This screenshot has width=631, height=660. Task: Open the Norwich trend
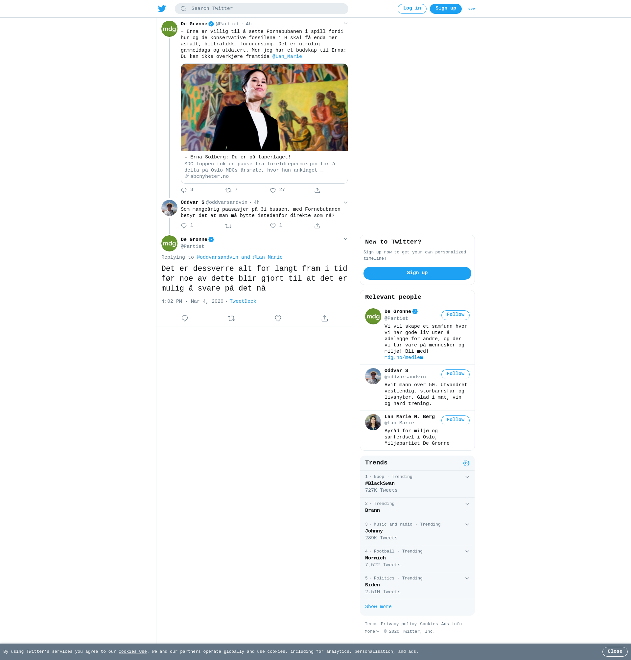[x=375, y=558]
